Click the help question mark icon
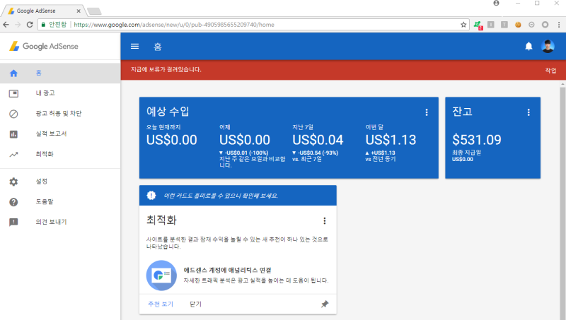This screenshot has width=566, height=320. [x=13, y=202]
